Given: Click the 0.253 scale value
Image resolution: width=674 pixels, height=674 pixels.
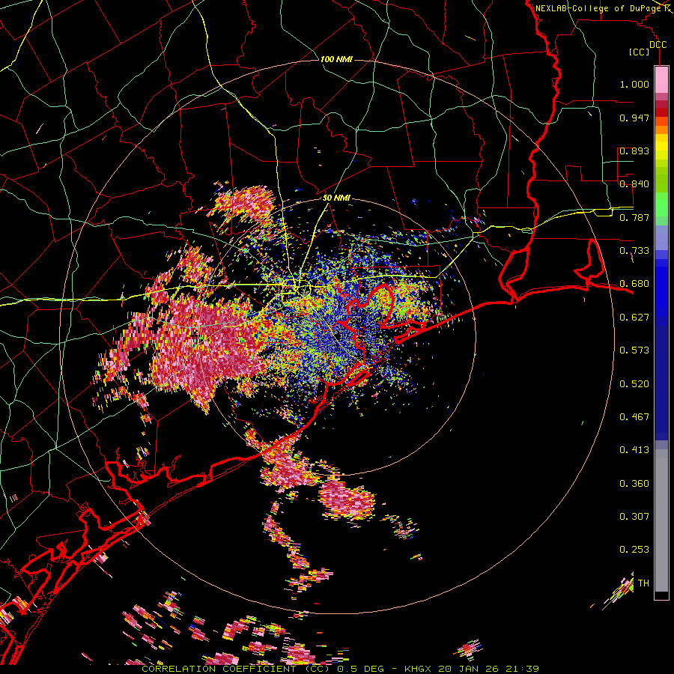Looking at the screenshot, I should tap(634, 550).
